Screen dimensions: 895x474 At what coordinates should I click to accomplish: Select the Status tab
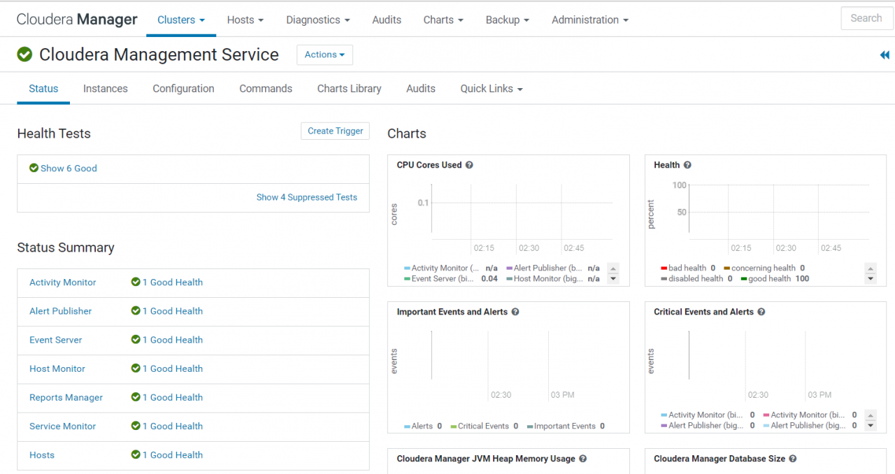point(43,89)
